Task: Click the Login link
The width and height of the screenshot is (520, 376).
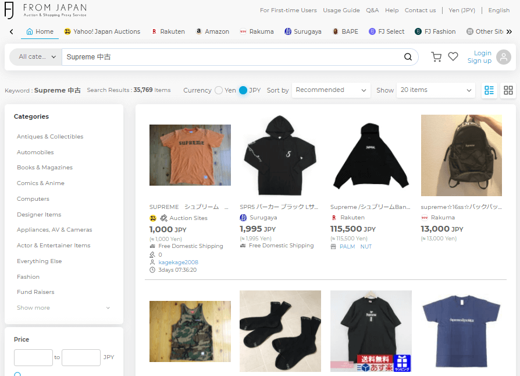Action: (x=483, y=53)
